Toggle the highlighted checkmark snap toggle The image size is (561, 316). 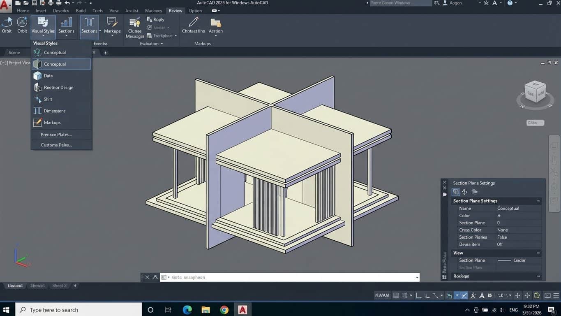pyautogui.click(x=464, y=295)
